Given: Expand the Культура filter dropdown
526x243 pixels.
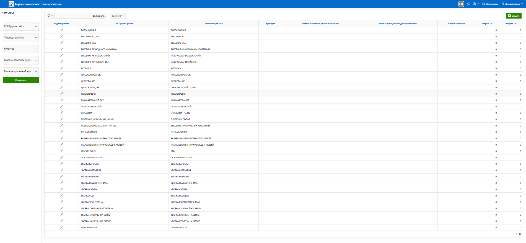Looking at the screenshot, I should (x=36, y=49).
